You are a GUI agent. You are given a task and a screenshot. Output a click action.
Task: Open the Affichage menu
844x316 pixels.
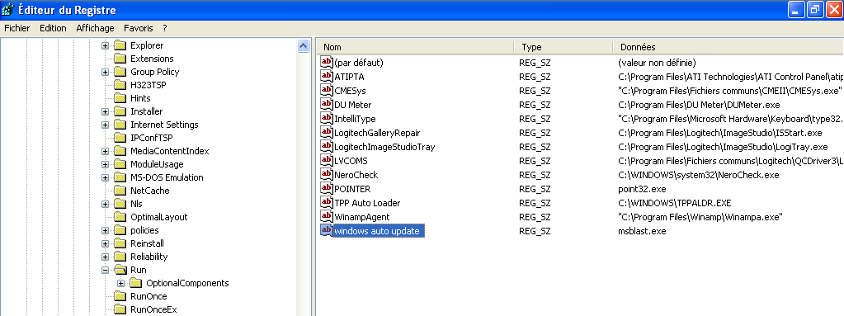coord(95,28)
